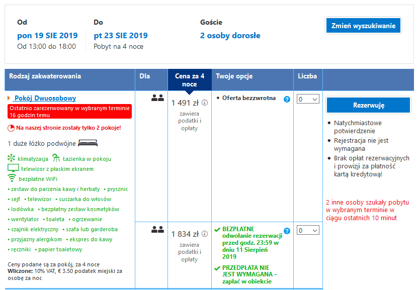Open room quantity dropdown for 1 491 zł offer
Image resolution: width=419 pixels, height=290 pixels.
pos(308,99)
